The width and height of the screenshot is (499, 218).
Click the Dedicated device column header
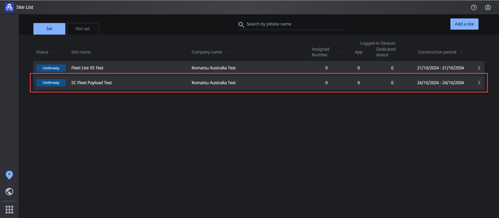[x=386, y=52]
